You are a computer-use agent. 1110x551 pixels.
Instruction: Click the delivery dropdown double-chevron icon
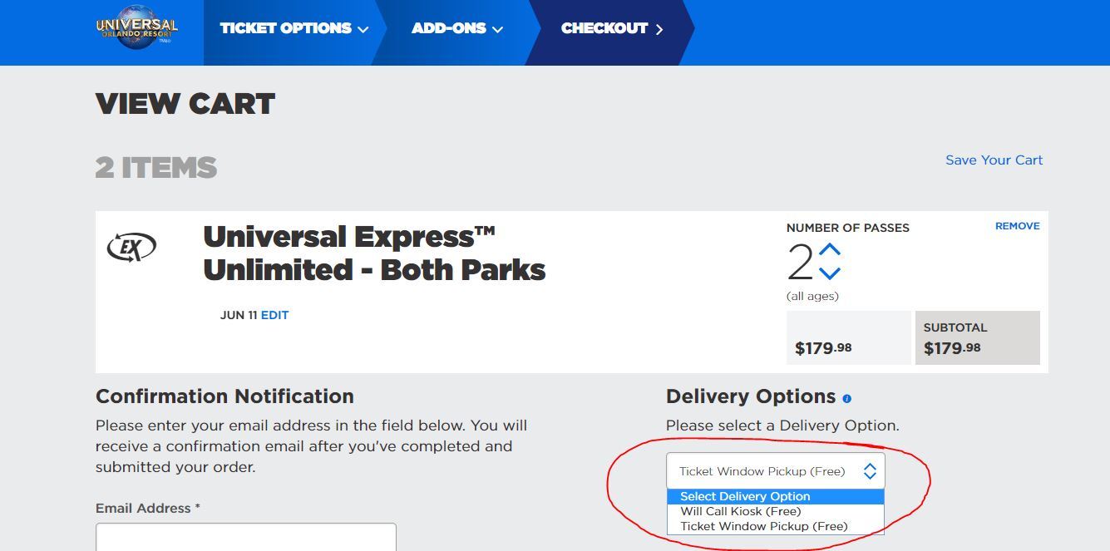[870, 470]
